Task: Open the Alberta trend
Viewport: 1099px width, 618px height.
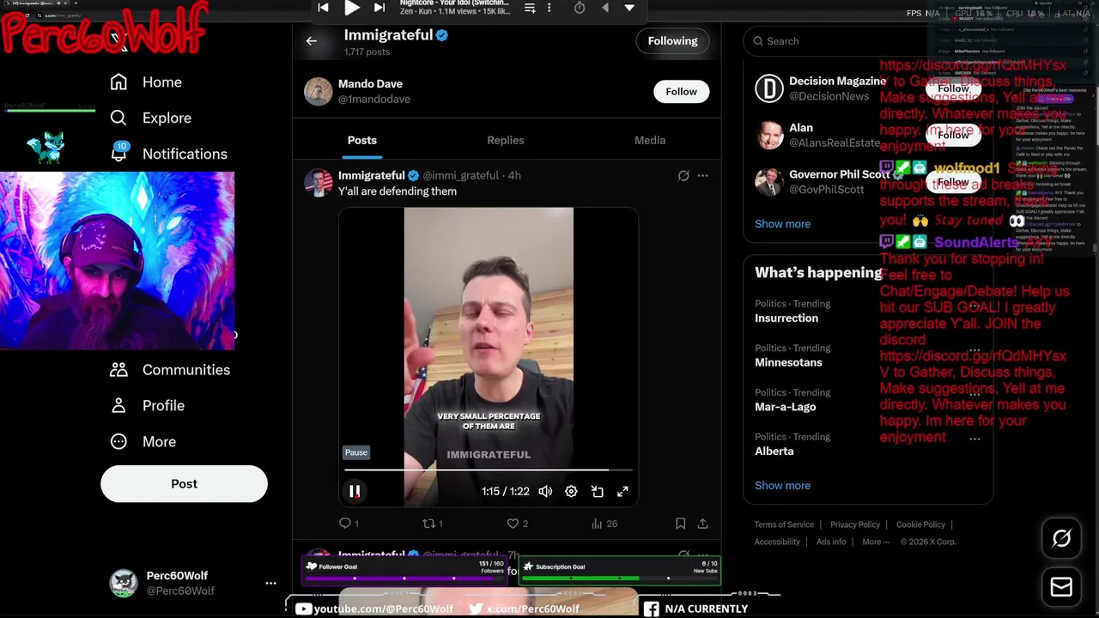Action: [x=774, y=451]
